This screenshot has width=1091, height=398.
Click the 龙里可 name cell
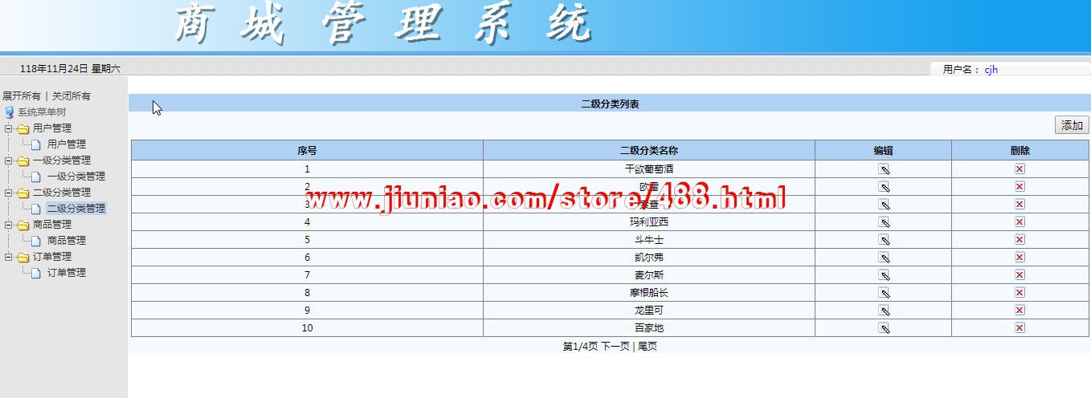pyautogui.click(x=649, y=310)
